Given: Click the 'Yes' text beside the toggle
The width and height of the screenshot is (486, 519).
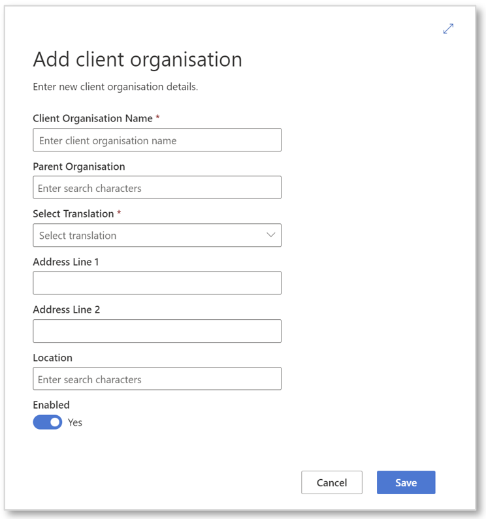Looking at the screenshot, I should 75,422.
